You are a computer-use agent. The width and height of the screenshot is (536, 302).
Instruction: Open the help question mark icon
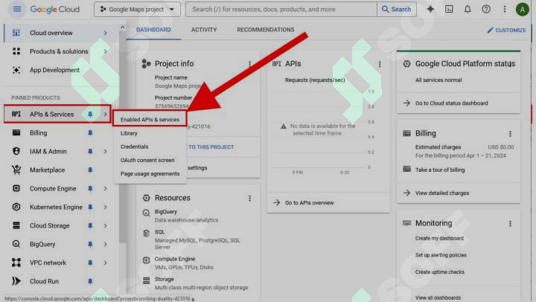[486, 9]
